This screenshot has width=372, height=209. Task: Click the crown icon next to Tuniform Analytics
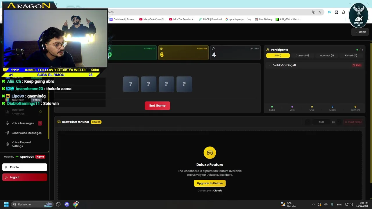[40, 112]
